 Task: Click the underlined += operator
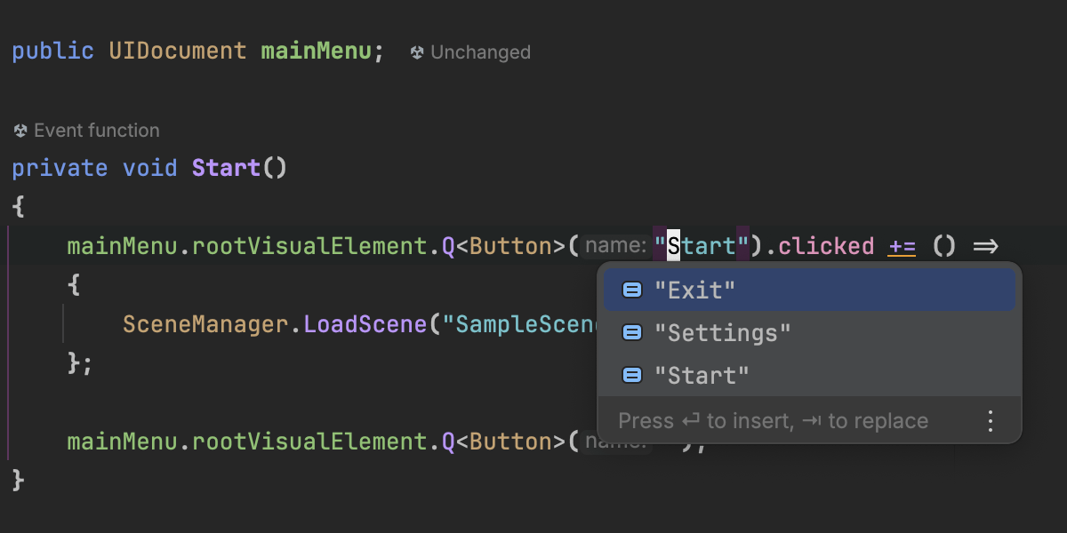902,246
